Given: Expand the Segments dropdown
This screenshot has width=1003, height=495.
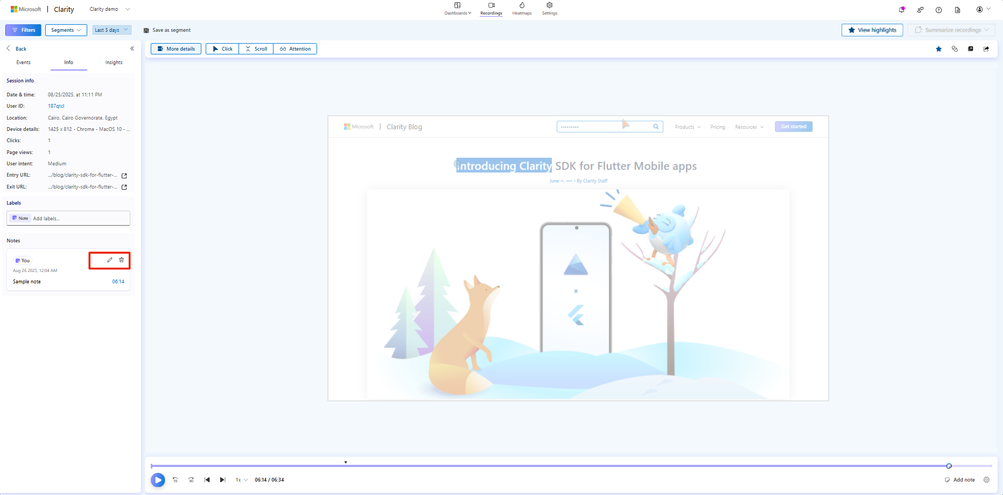Looking at the screenshot, I should [66, 30].
